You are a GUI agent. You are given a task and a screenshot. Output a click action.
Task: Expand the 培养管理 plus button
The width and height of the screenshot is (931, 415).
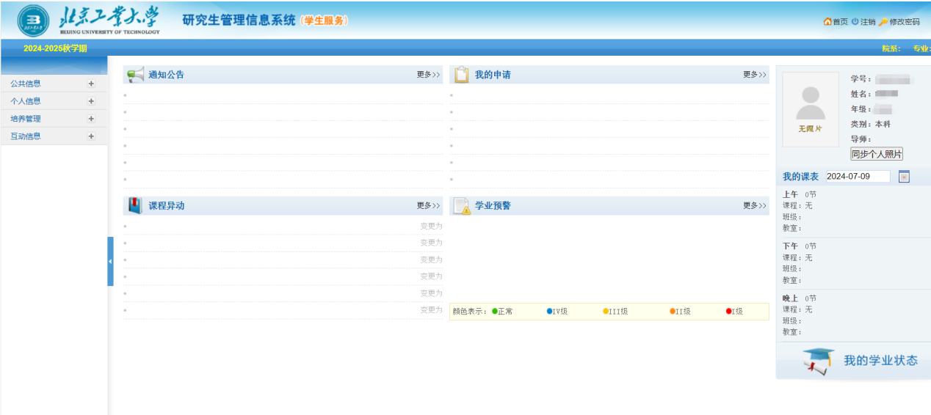91,119
